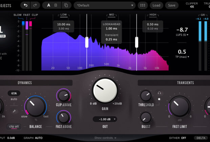This screenshot has width=210, height=142.
Task: Open the CLIPPER 4X oversampling option
Action: click(192, 5)
